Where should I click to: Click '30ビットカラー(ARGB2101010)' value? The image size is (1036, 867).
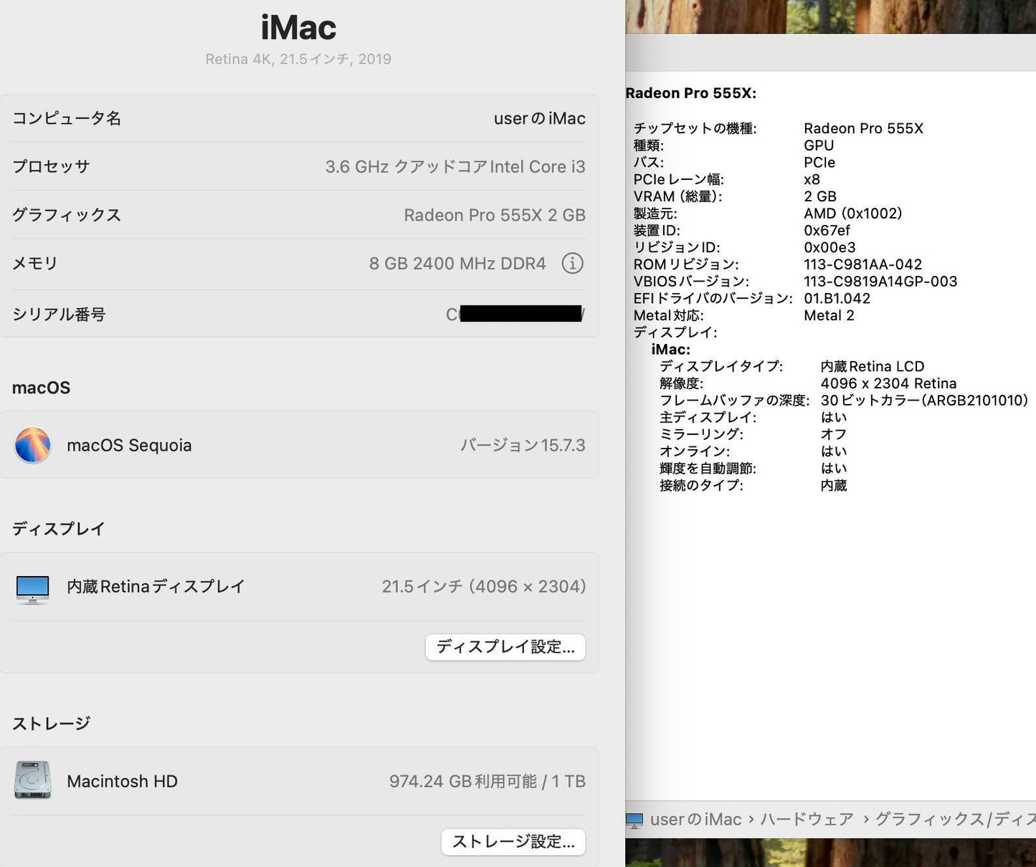pyautogui.click(x=924, y=401)
